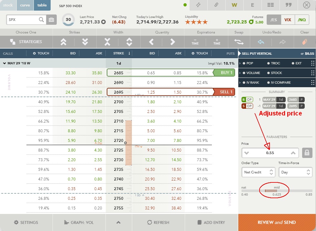Image resolution: width=316 pixels, height=231 pixels.
Task: Open the W icon in top bar
Action: coord(234,5)
